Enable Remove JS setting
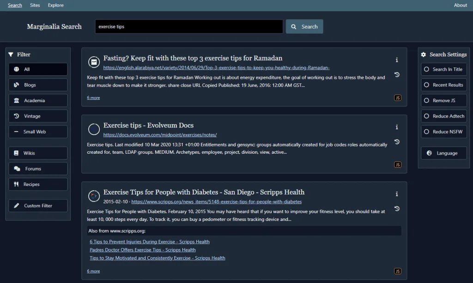 444,100
